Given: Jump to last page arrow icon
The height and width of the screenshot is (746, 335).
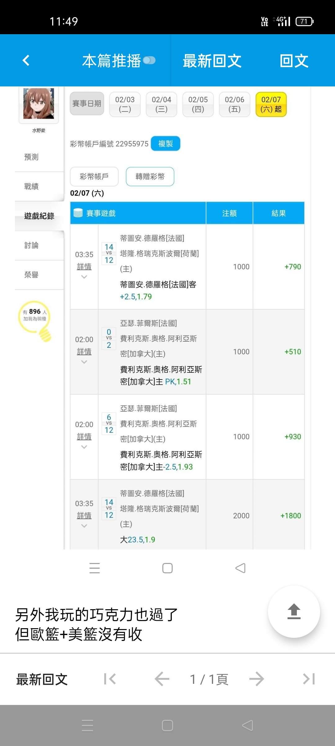Looking at the screenshot, I should coord(309,679).
